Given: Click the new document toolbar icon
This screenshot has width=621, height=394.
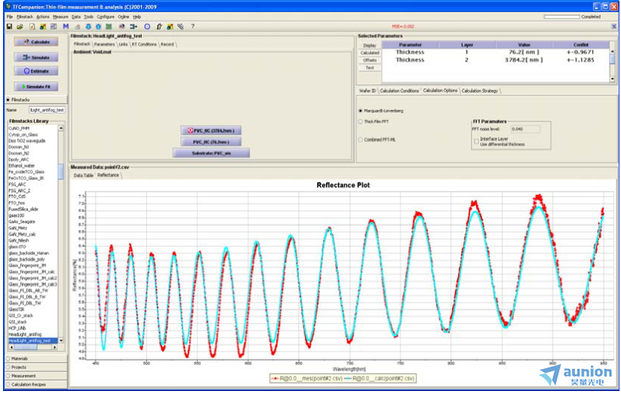Looking at the screenshot, I should (x=32, y=26).
